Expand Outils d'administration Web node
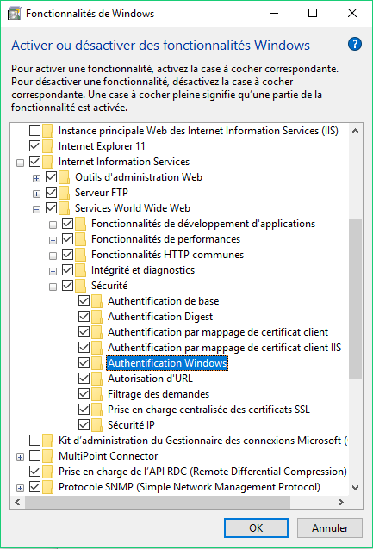373x549 pixels. (36, 179)
